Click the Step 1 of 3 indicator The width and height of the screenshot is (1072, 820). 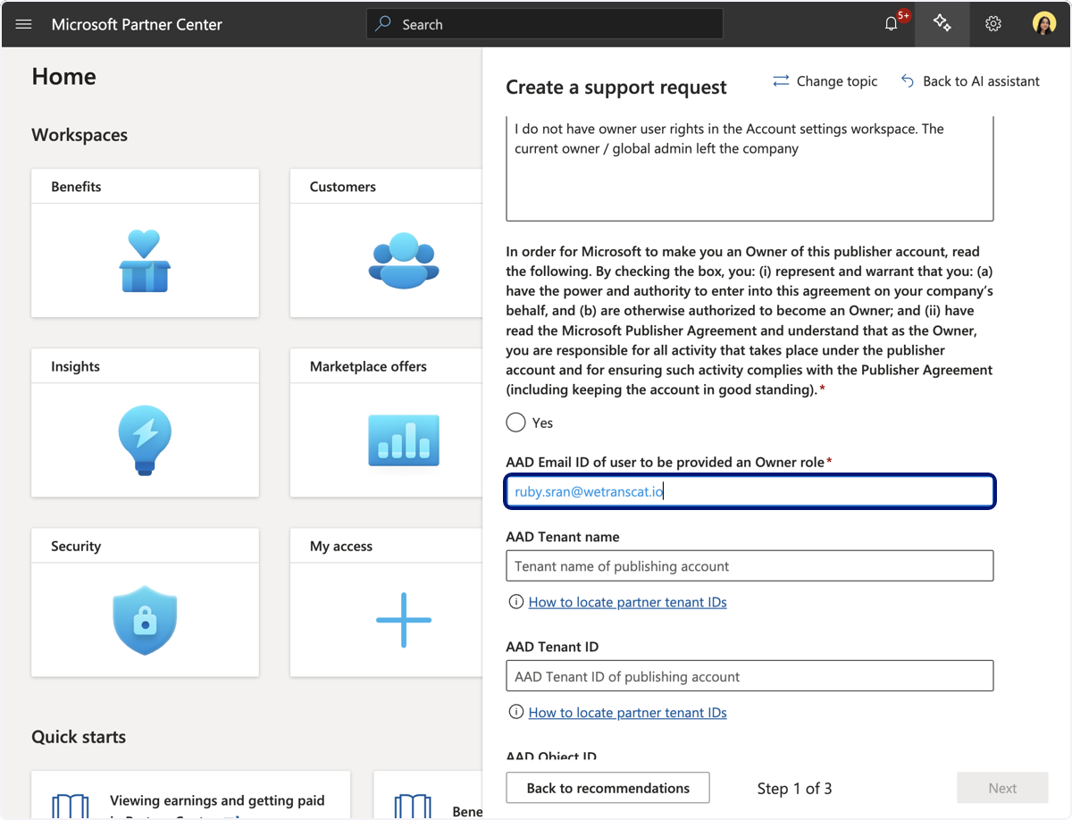[794, 788]
